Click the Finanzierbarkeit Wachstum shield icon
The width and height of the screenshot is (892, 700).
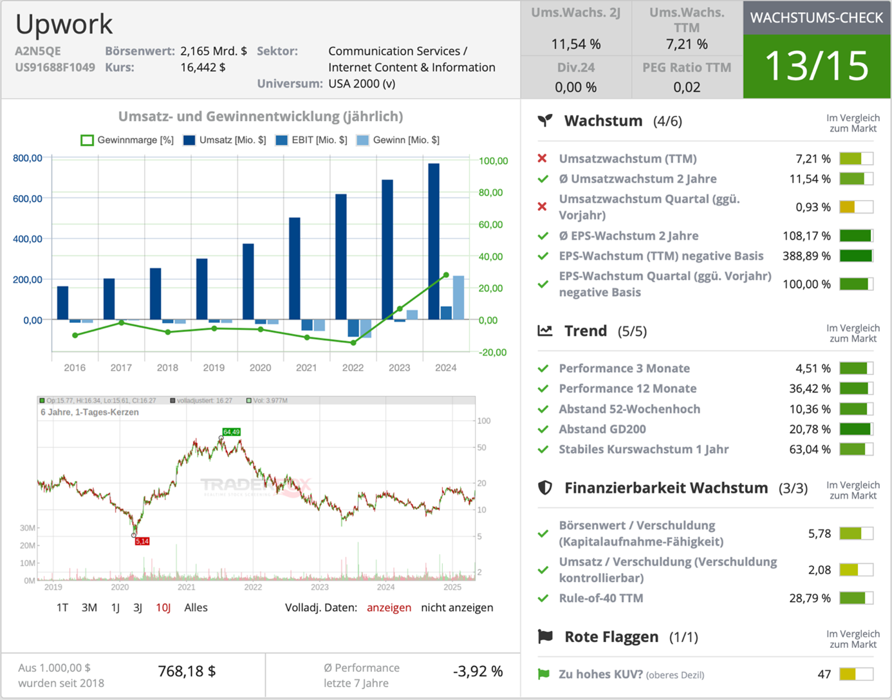click(x=545, y=488)
